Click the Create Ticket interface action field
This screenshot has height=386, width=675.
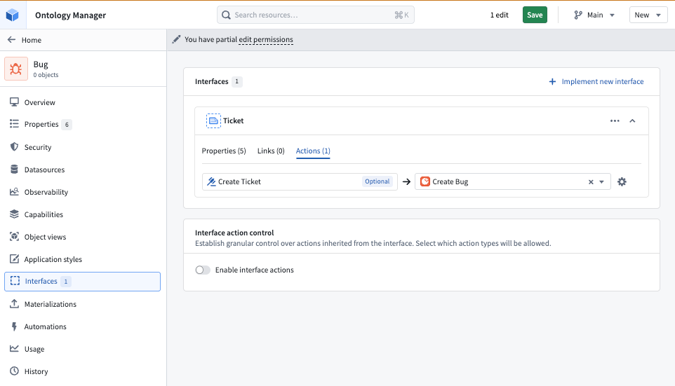[300, 182]
